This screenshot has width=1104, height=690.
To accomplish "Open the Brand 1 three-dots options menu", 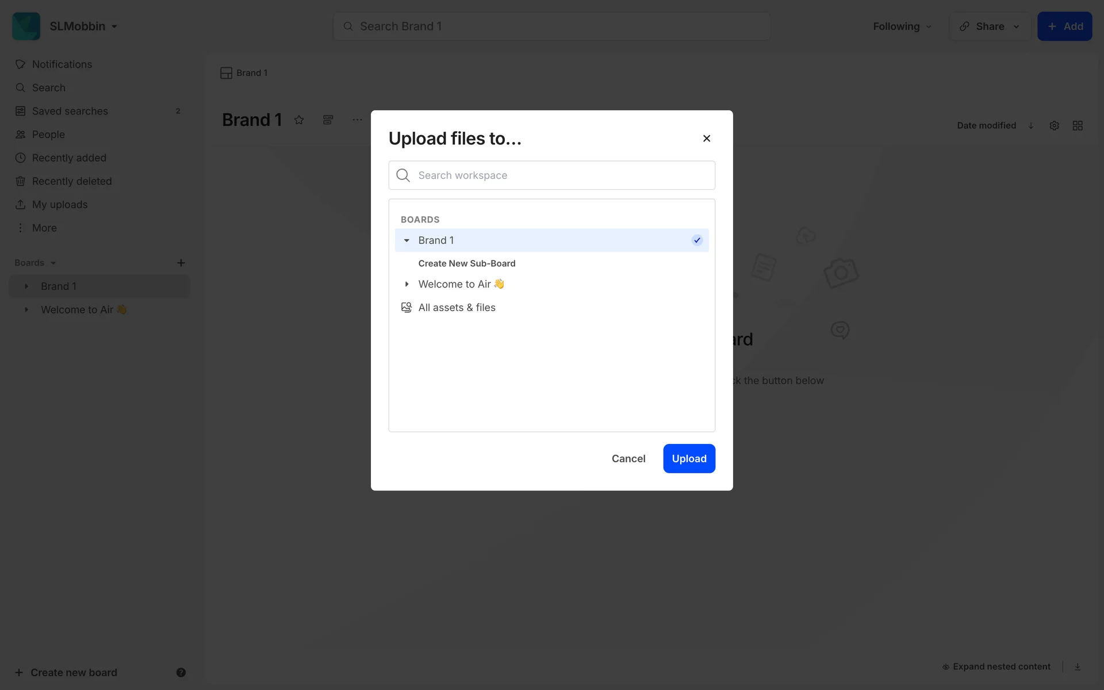I will pyautogui.click(x=357, y=120).
